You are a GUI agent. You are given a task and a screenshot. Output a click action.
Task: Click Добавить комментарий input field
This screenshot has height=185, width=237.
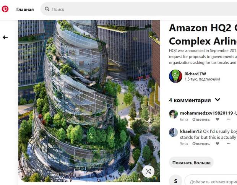211,181
